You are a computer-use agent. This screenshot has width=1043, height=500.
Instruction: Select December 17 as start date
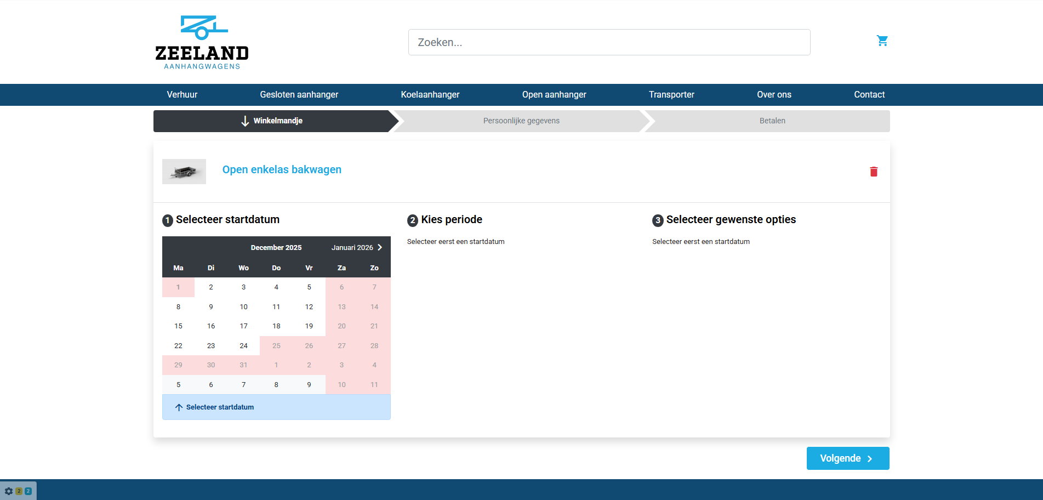(x=243, y=326)
